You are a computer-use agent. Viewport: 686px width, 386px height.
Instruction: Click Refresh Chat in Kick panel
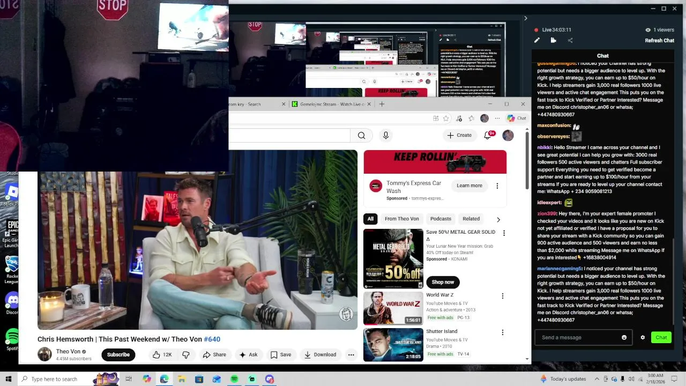click(659, 41)
